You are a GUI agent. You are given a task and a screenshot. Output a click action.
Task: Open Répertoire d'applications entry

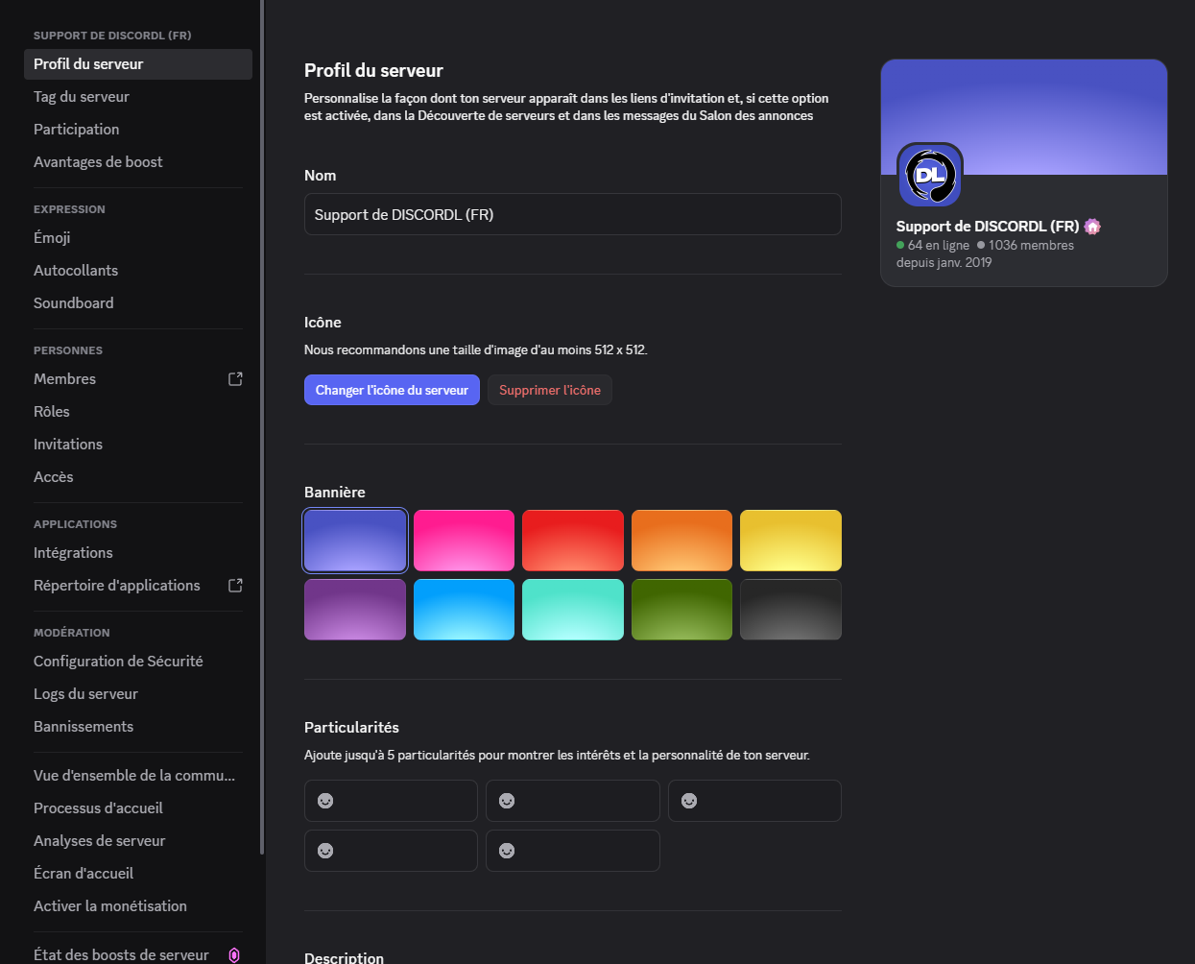(138, 586)
